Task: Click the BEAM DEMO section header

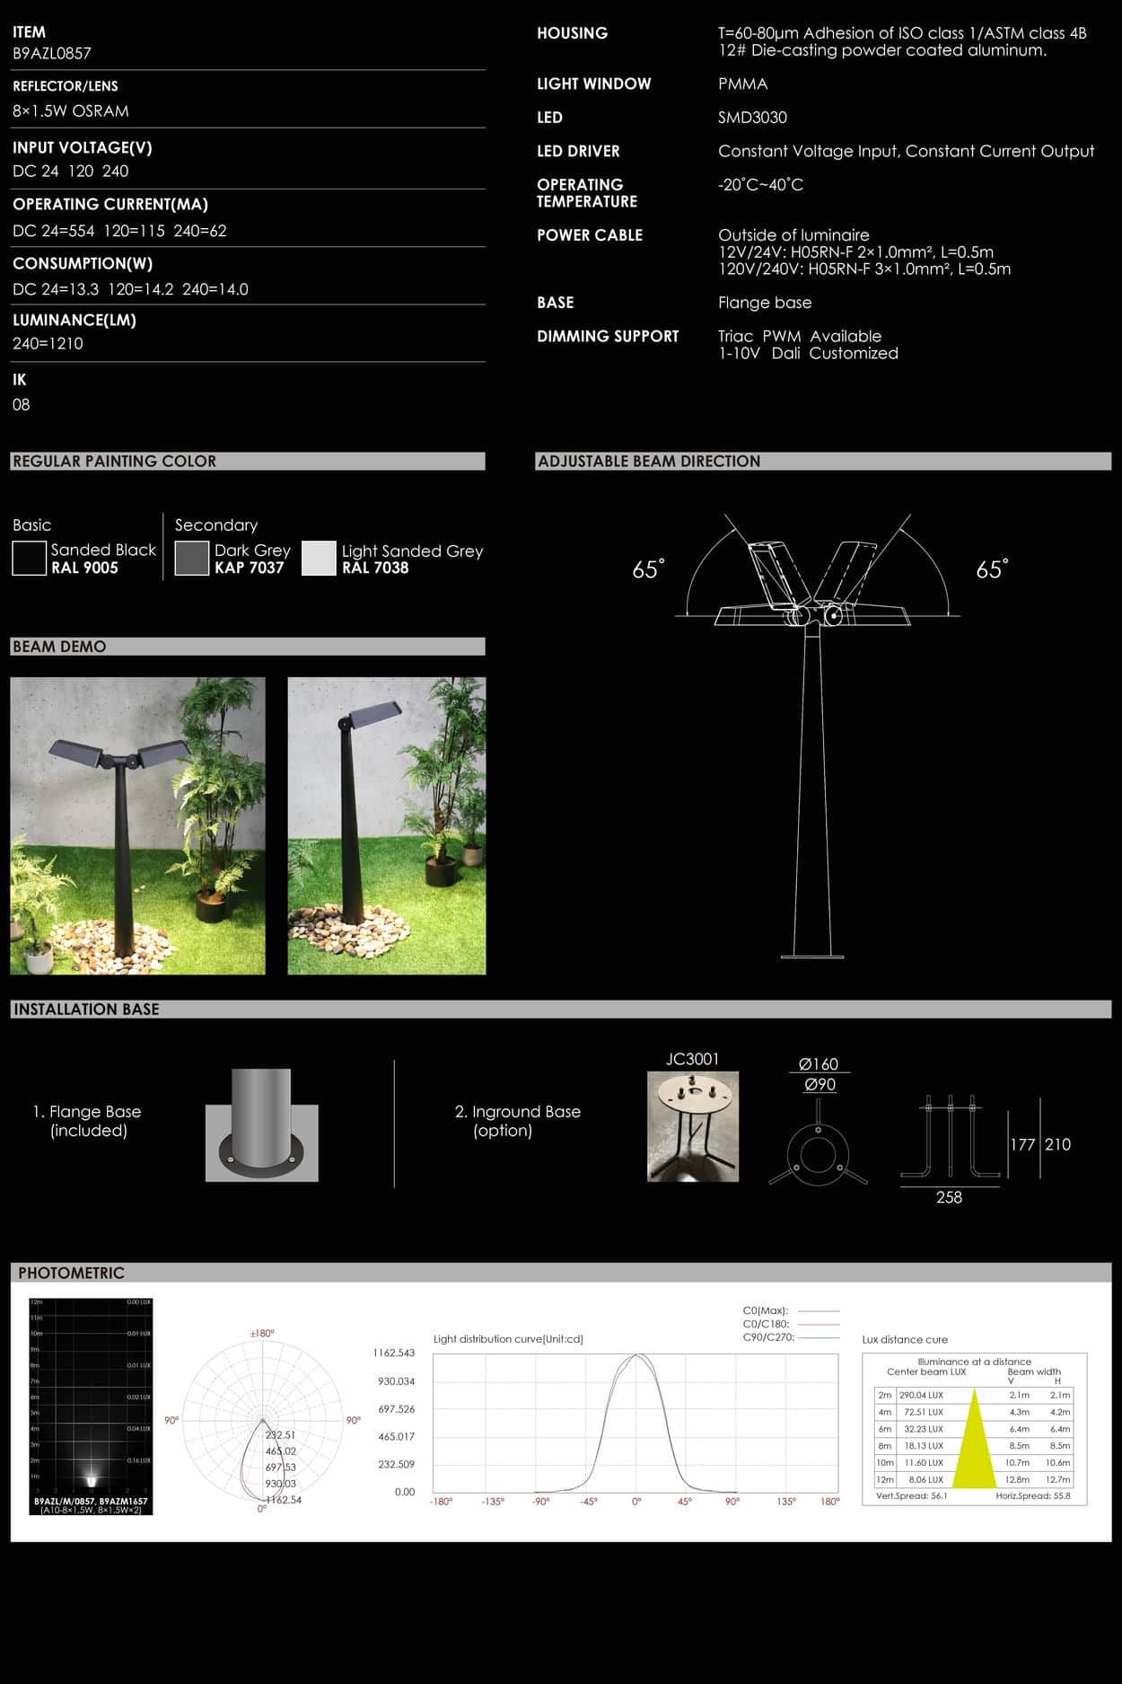Action: [59, 647]
